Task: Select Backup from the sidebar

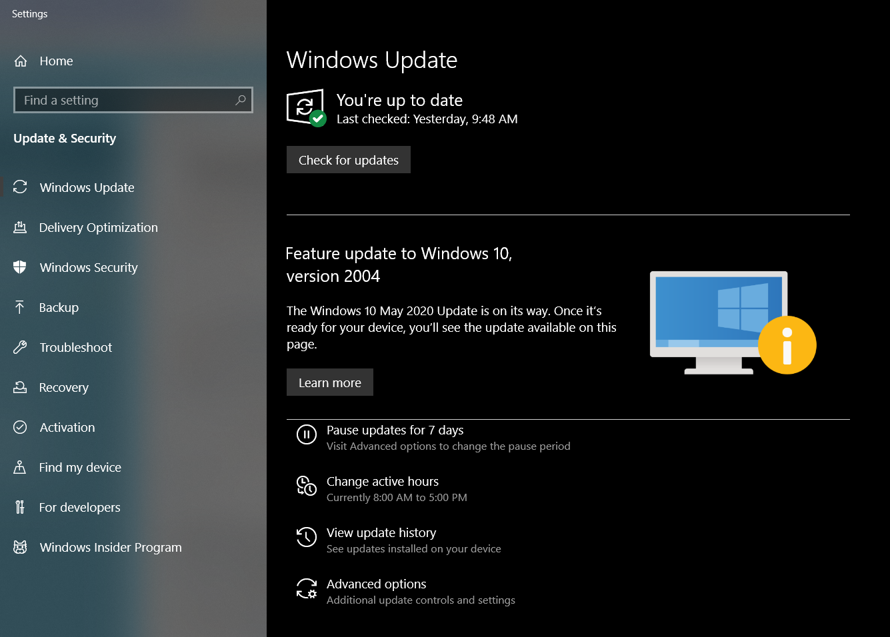Action: [59, 307]
